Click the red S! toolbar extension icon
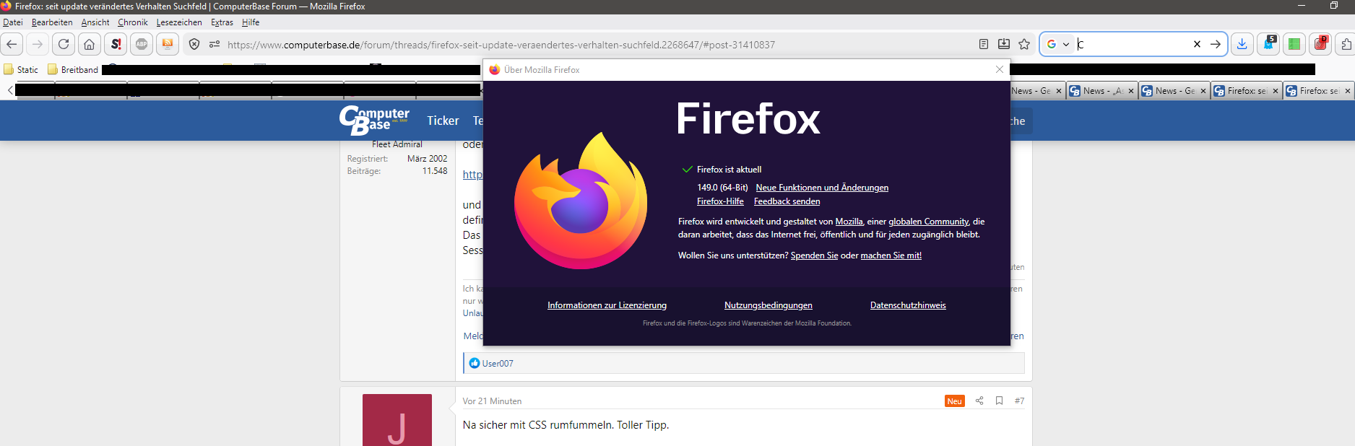 [116, 44]
